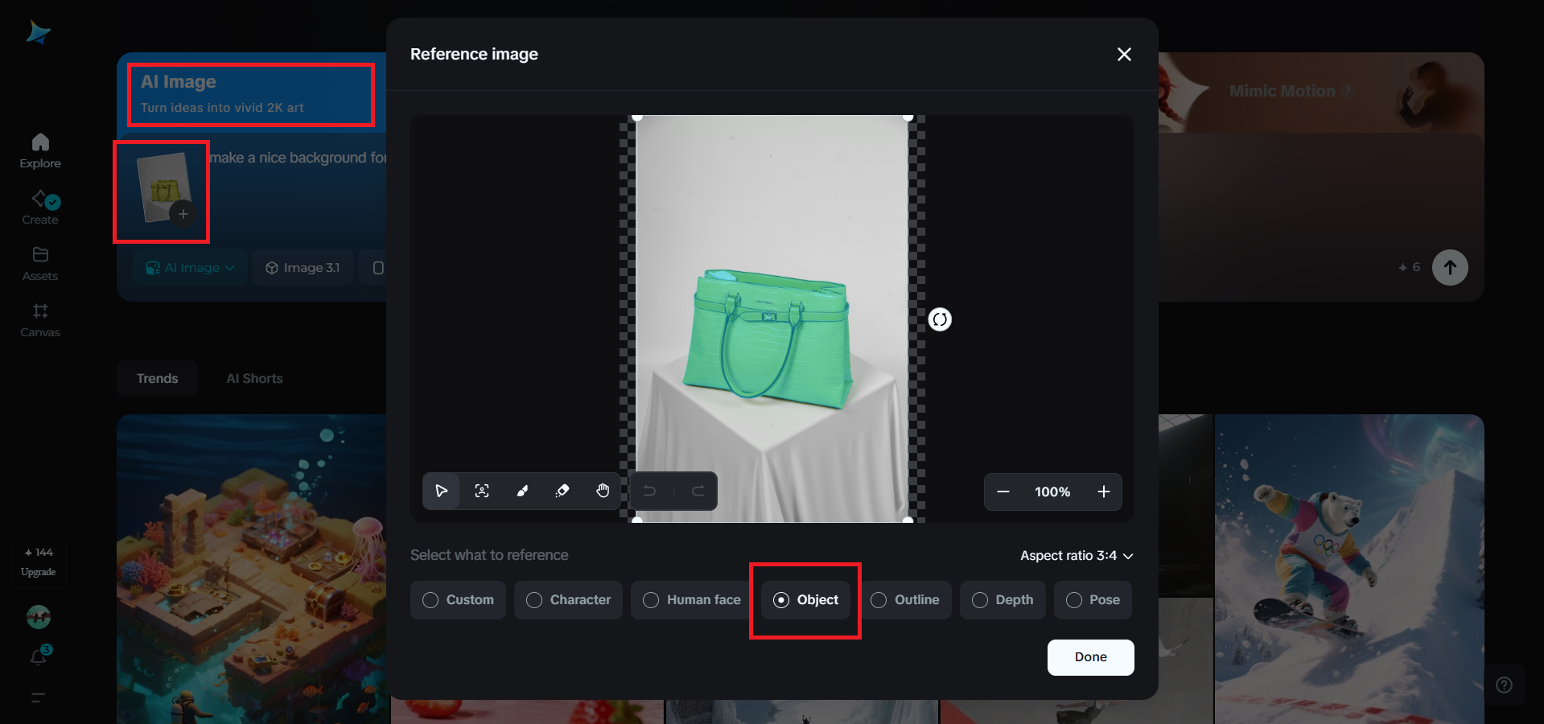Go to Explore in the sidebar
1544x724 pixels.
tap(40, 151)
